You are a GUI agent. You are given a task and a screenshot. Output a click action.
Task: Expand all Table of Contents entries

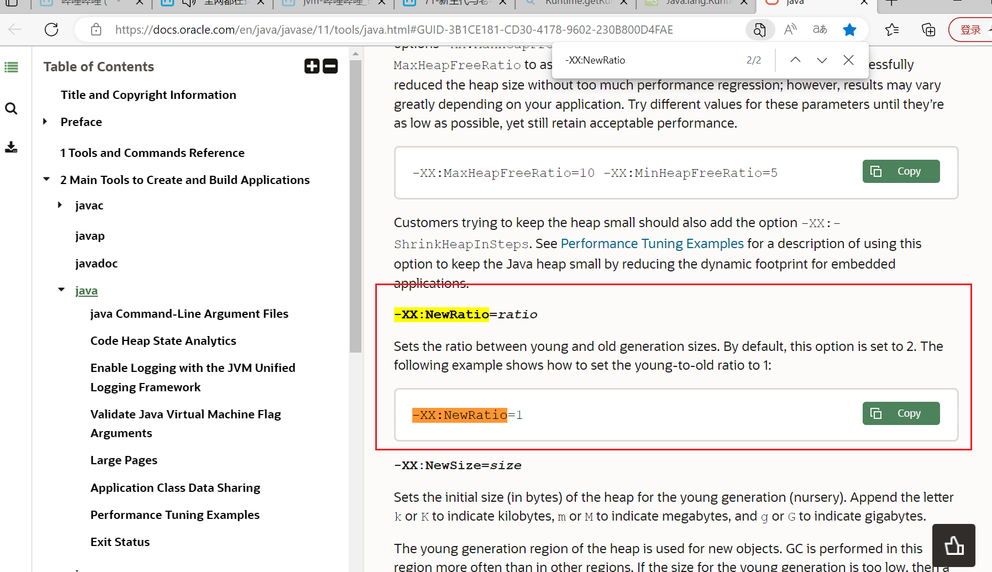(312, 66)
